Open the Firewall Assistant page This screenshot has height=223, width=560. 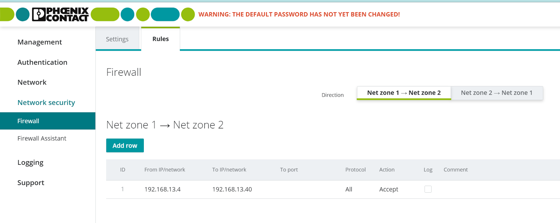click(42, 139)
